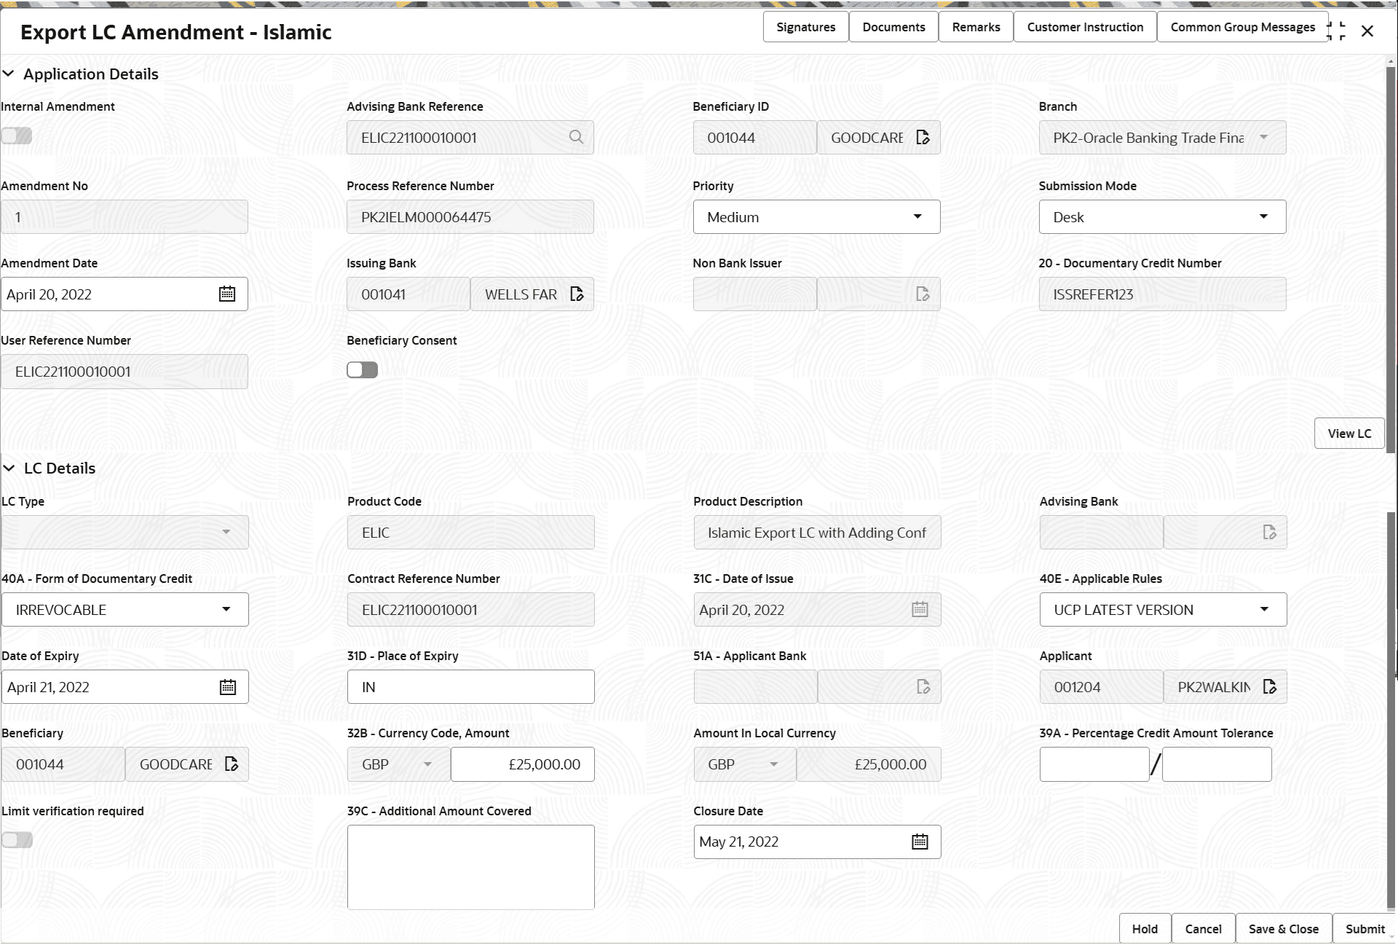Click the View LC button
This screenshot has width=1398, height=945.
tap(1348, 433)
